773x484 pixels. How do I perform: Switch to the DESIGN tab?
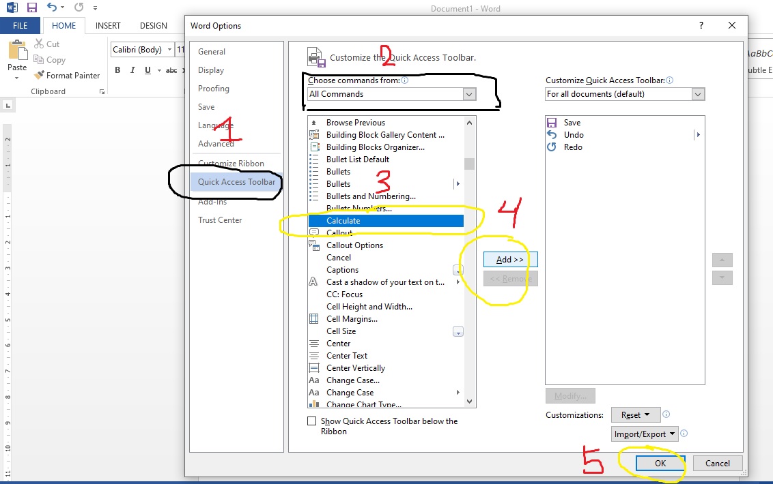tap(154, 26)
